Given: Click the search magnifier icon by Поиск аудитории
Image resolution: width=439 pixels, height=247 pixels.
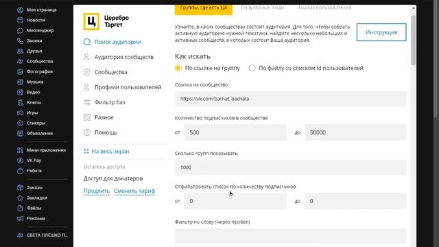Looking at the screenshot, I should (87, 42).
